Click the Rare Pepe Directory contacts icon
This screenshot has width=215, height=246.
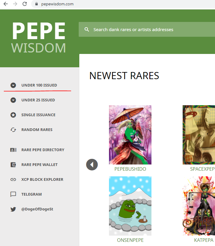tap(13, 150)
